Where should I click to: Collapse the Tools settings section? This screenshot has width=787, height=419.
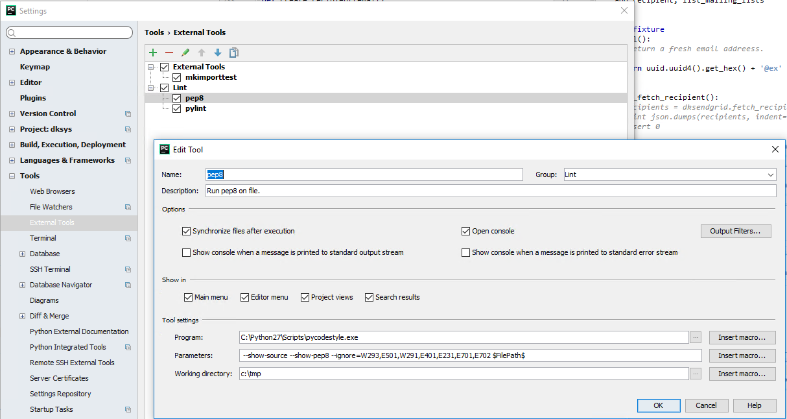pos(12,176)
